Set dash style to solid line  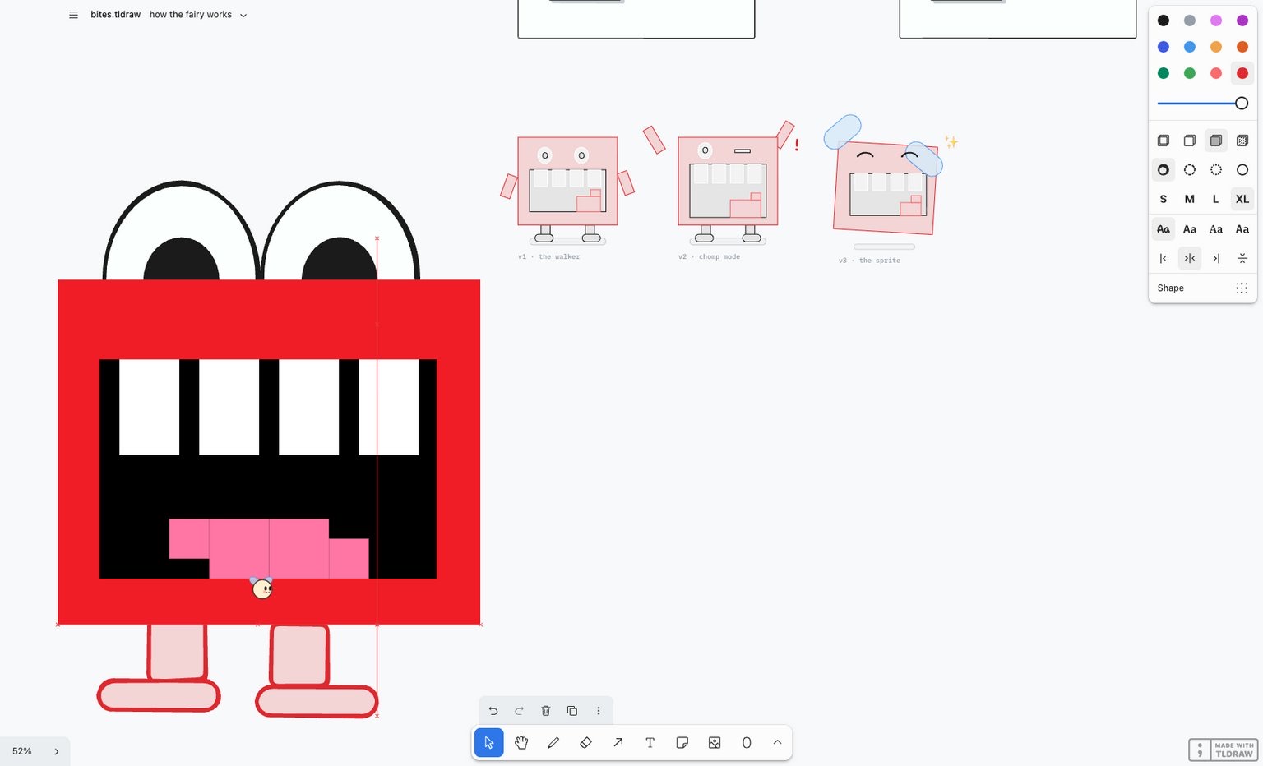point(1242,170)
